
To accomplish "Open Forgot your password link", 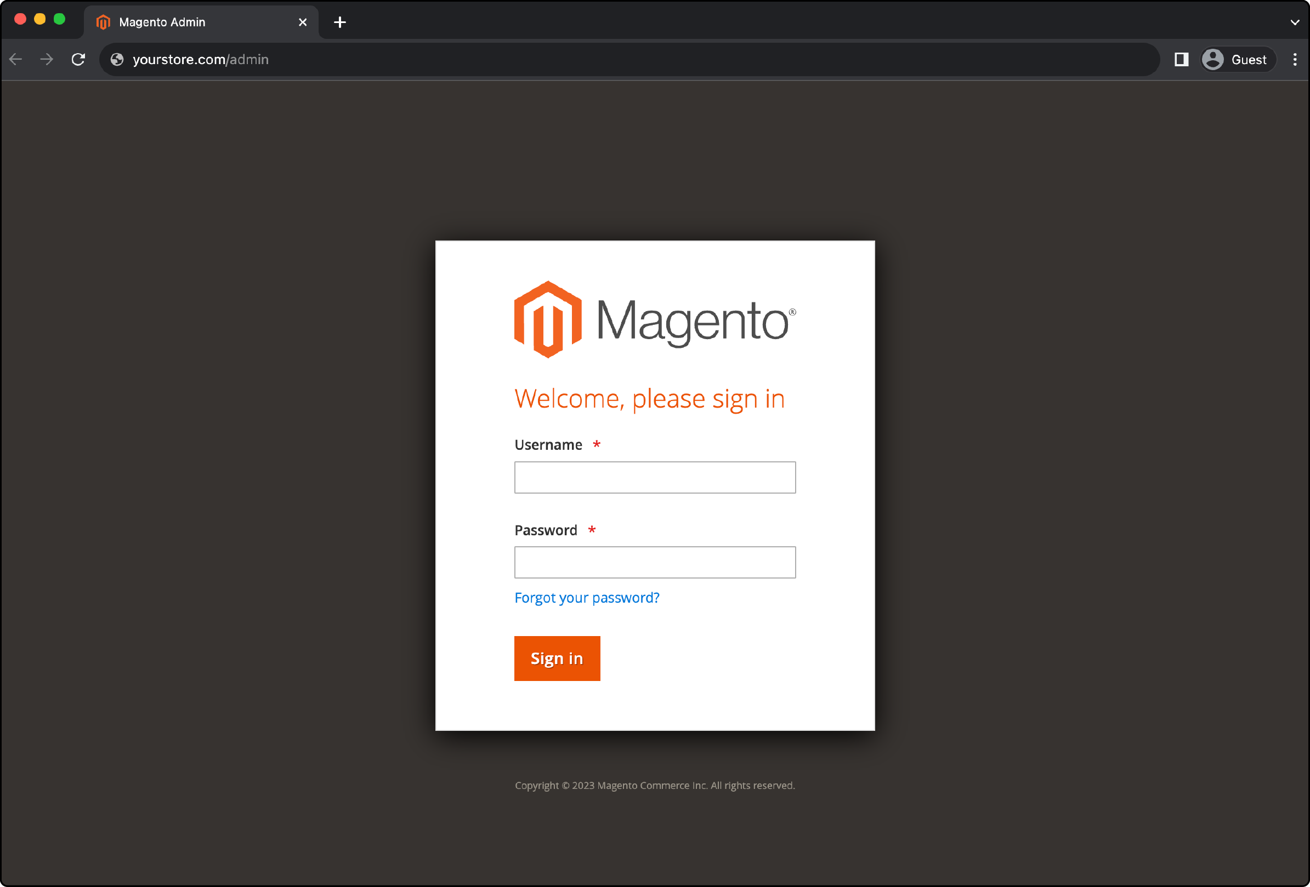I will coord(587,598).
